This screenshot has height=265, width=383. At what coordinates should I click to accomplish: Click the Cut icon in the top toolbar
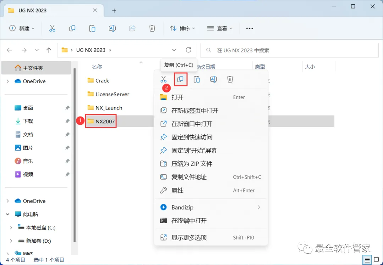(52, 28)
